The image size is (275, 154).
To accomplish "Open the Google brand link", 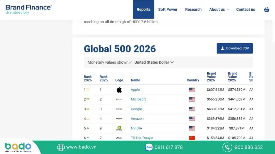I will click(x=136, y=109).
